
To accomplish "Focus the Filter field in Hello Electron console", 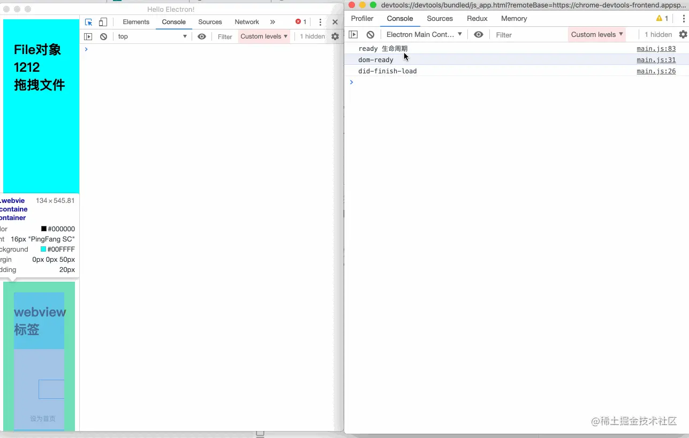I will coord(225,36).
